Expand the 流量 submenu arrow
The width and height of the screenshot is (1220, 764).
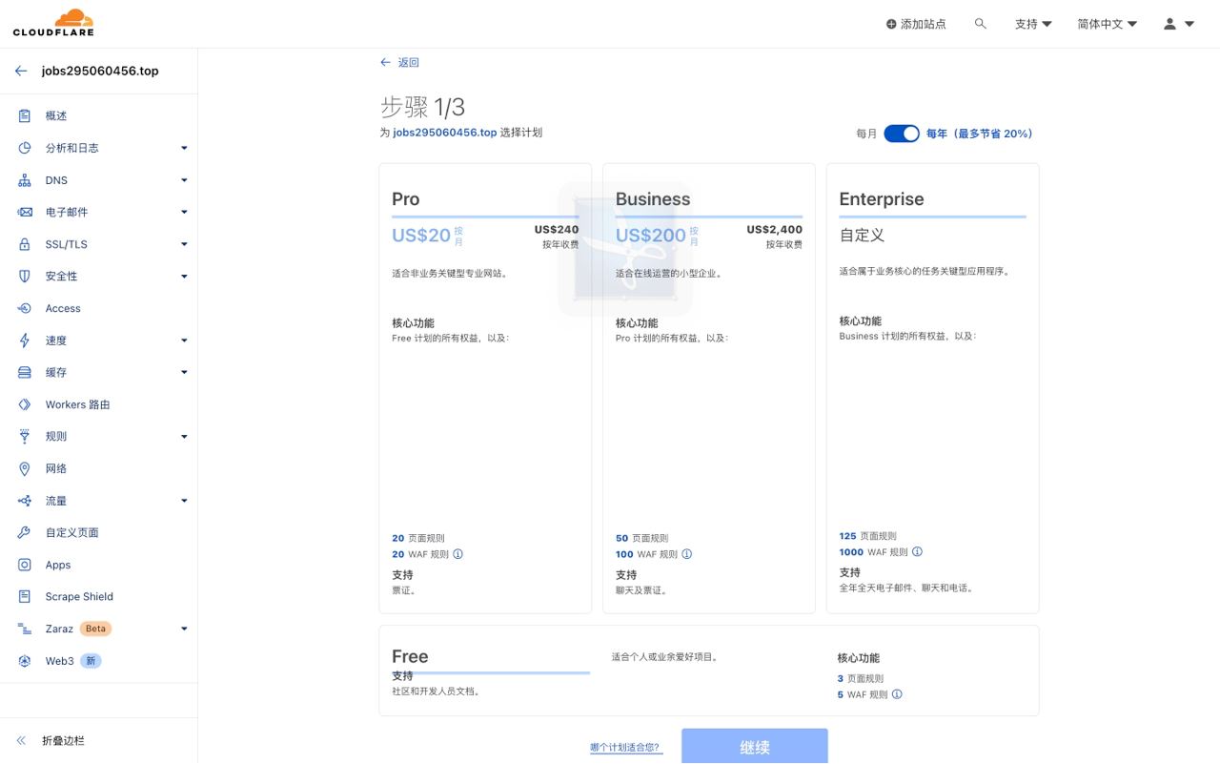coord(184,501)
